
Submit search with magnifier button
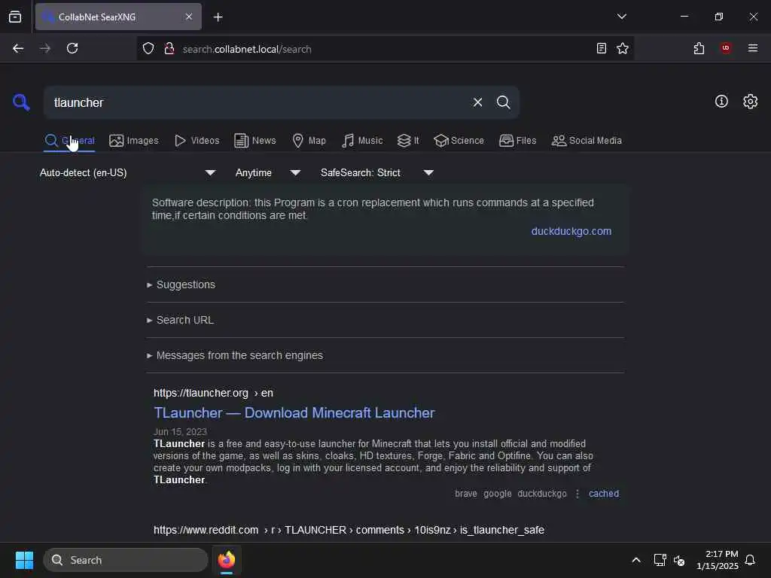tap(503, 102)
